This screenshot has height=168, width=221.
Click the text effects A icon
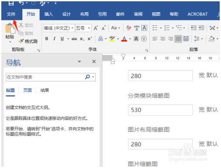coord(100,39)
